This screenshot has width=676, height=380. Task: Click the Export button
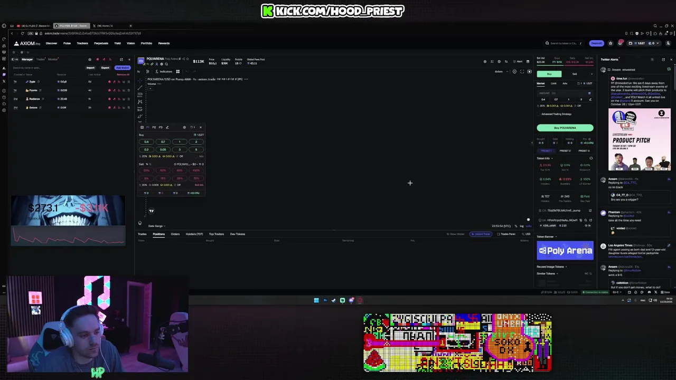[x=105, y=68]
